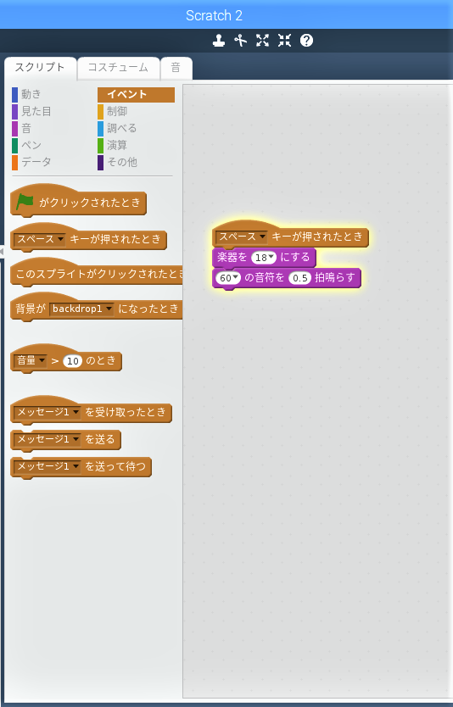453x707 pixels.
Task: Click のとき text on 音量 block
Action: pyautogui.click(x=101, y=361)
